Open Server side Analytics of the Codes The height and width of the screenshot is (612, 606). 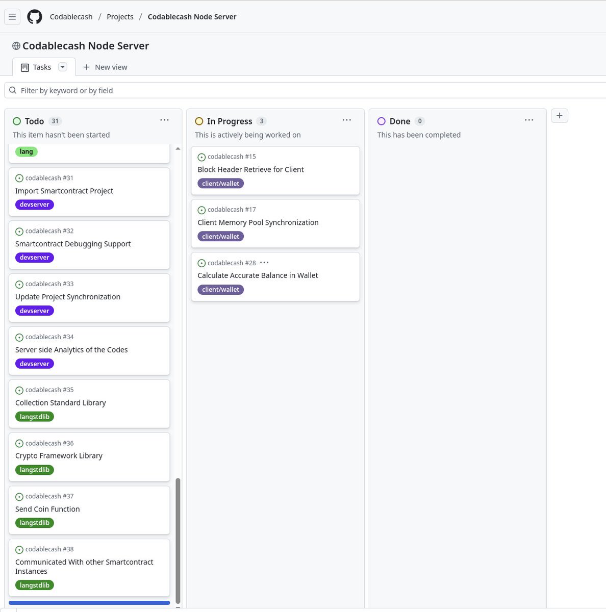(71, 350)
